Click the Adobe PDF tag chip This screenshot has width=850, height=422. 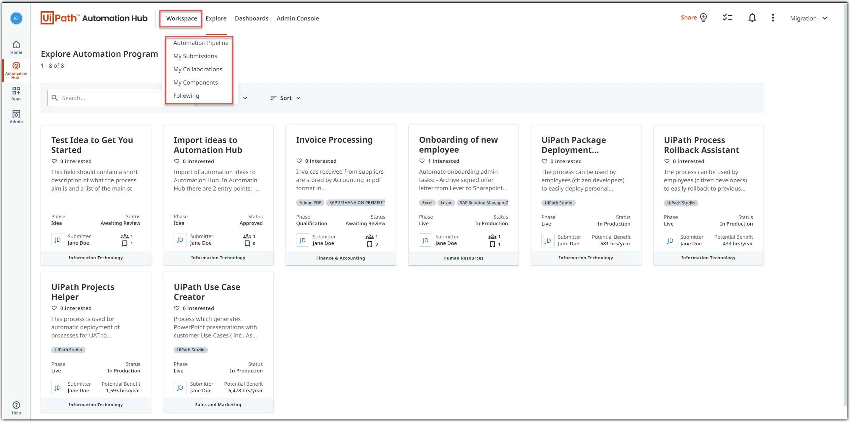[x=310, y=202]
